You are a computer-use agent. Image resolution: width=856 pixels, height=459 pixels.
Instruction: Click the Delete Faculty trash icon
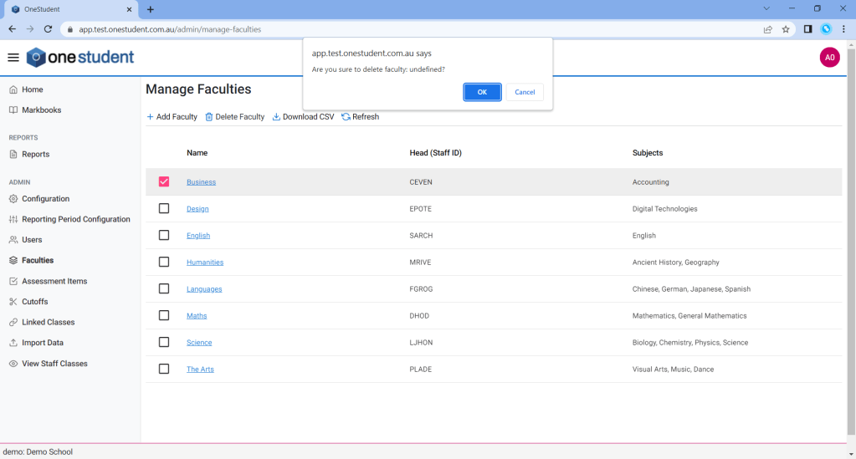[209, 117]
